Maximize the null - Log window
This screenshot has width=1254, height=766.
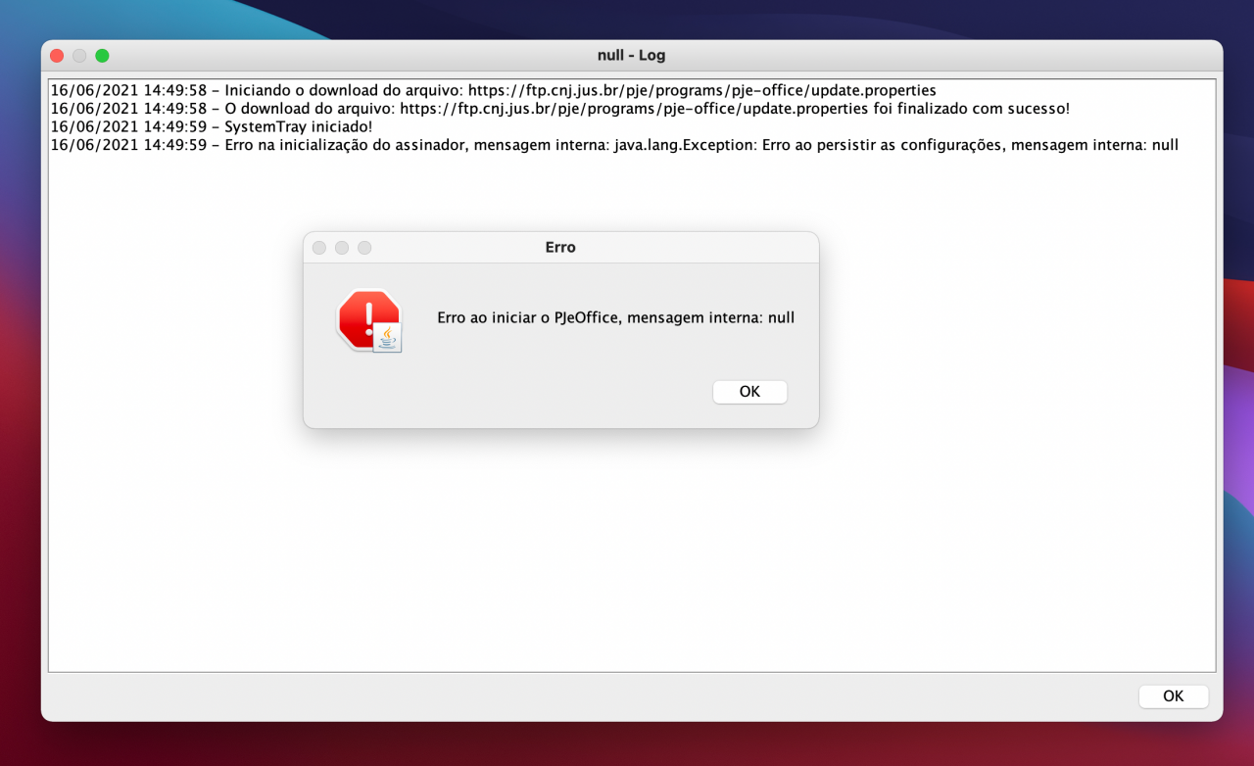coord(102,56)
